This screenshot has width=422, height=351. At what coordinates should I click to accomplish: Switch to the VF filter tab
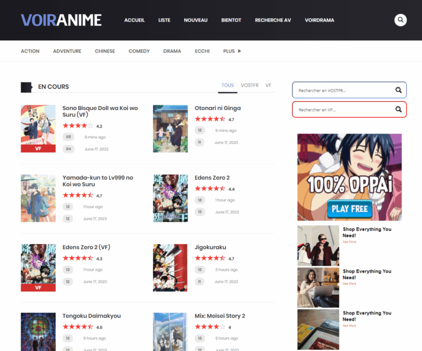coord(268,86)
